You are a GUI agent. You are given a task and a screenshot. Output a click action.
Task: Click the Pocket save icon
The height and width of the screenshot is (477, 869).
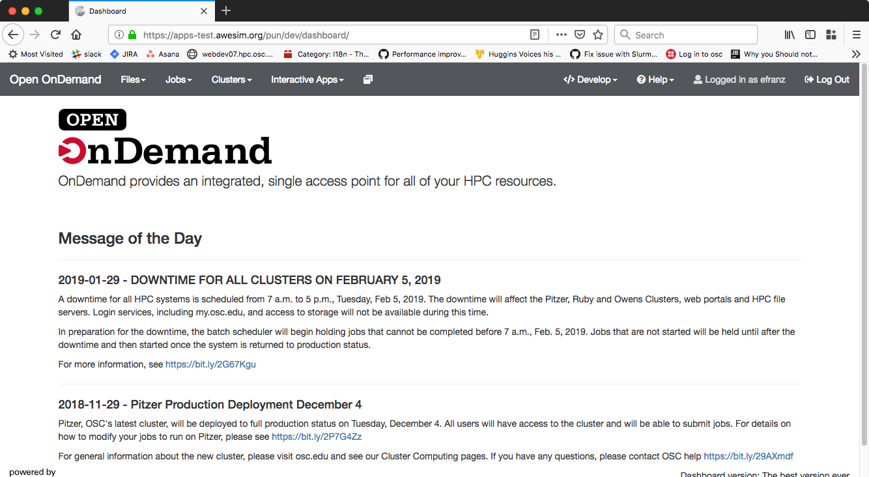coord(579,35)
